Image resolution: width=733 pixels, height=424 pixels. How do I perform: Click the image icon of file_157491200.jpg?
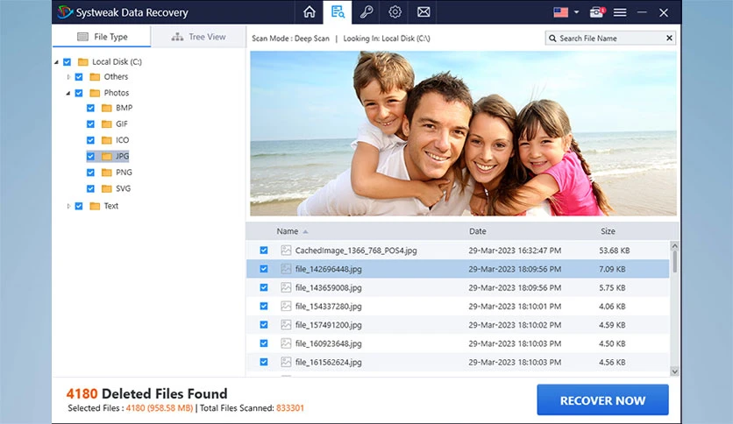coord(286,325)
